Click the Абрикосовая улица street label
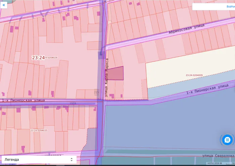 187,29
